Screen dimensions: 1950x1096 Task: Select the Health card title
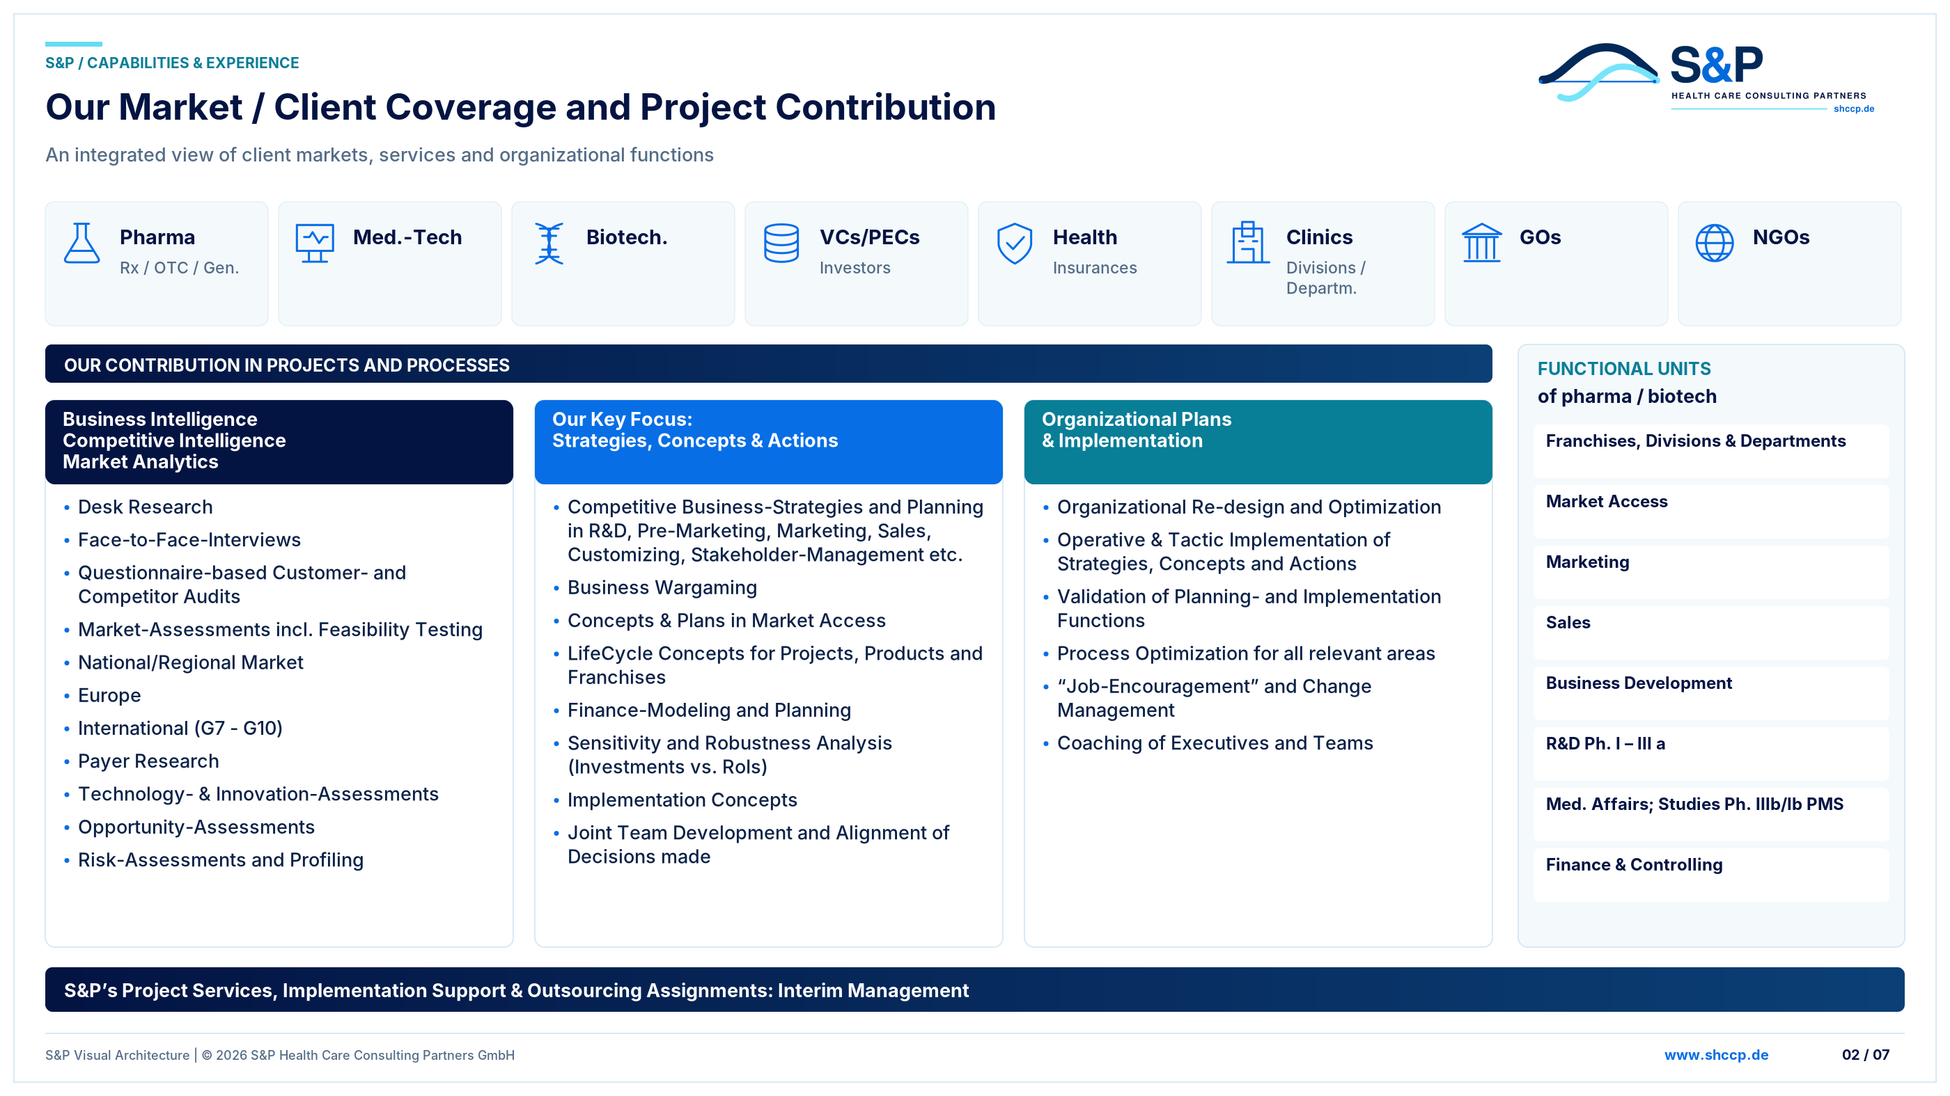tap(1085, 237)
